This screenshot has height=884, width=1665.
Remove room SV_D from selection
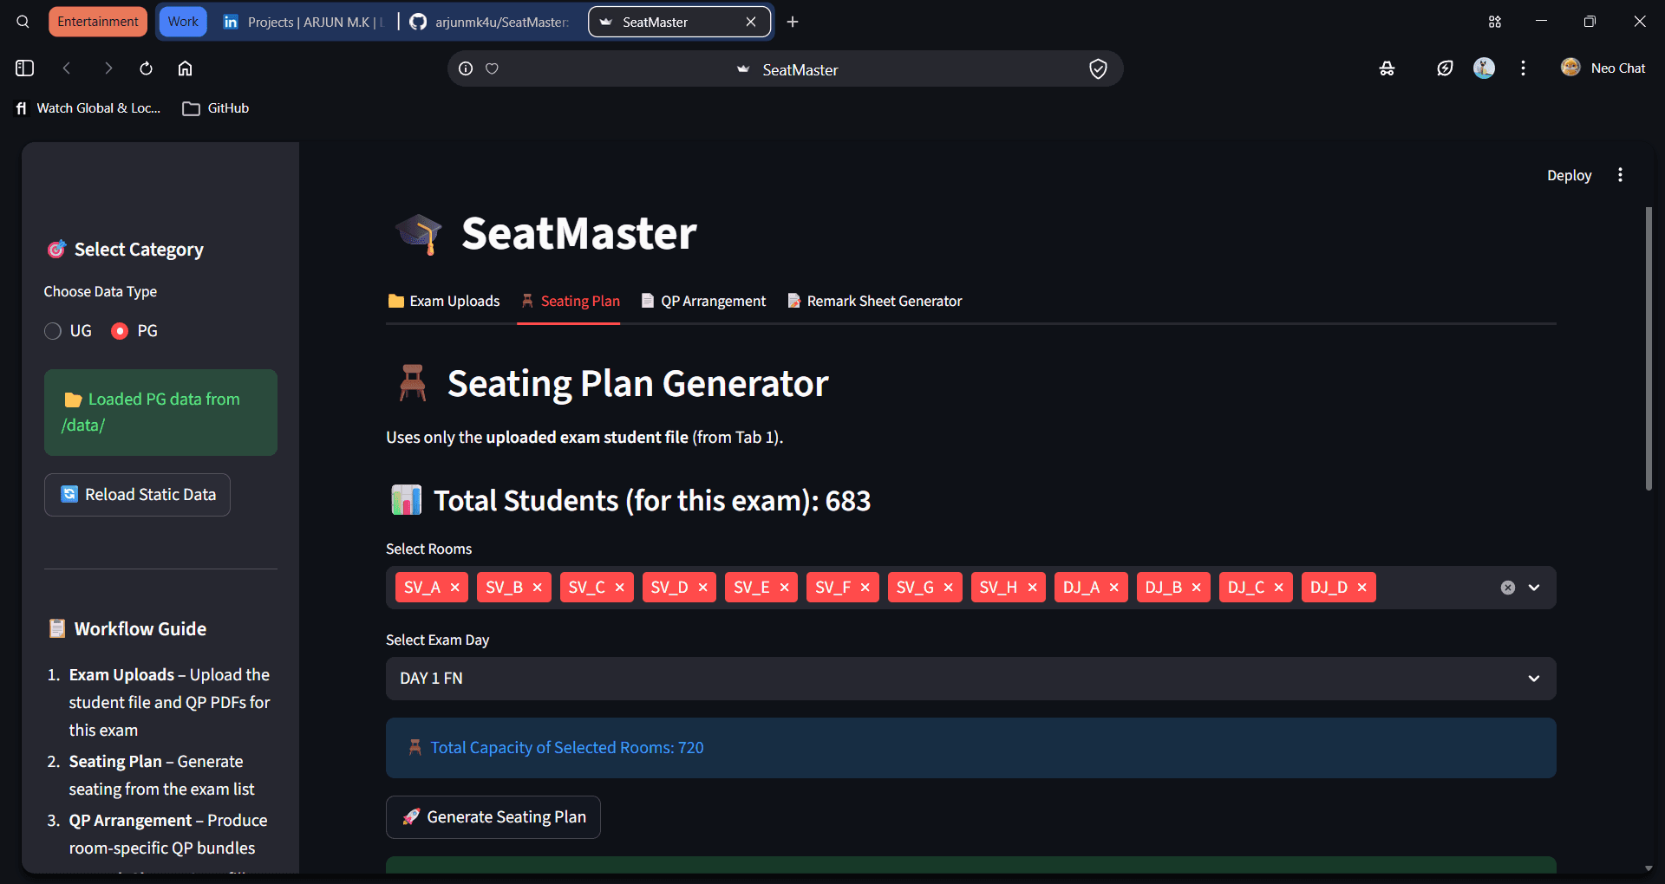[702, 588]
